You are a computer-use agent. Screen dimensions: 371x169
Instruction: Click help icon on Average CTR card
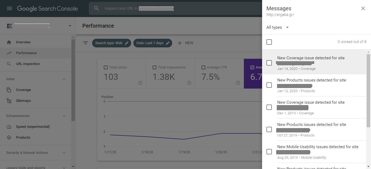click(x=238, y=83)
